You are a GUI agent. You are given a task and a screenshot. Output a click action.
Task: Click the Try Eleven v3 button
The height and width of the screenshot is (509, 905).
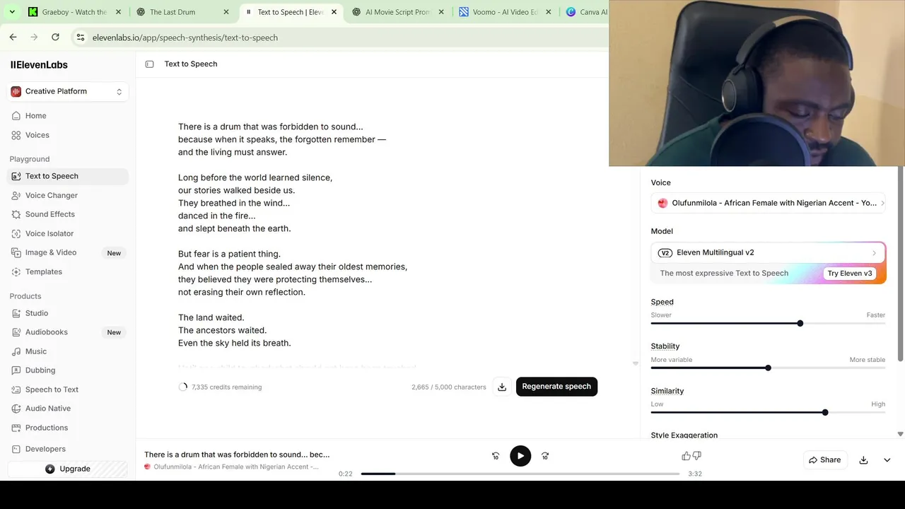850,274
